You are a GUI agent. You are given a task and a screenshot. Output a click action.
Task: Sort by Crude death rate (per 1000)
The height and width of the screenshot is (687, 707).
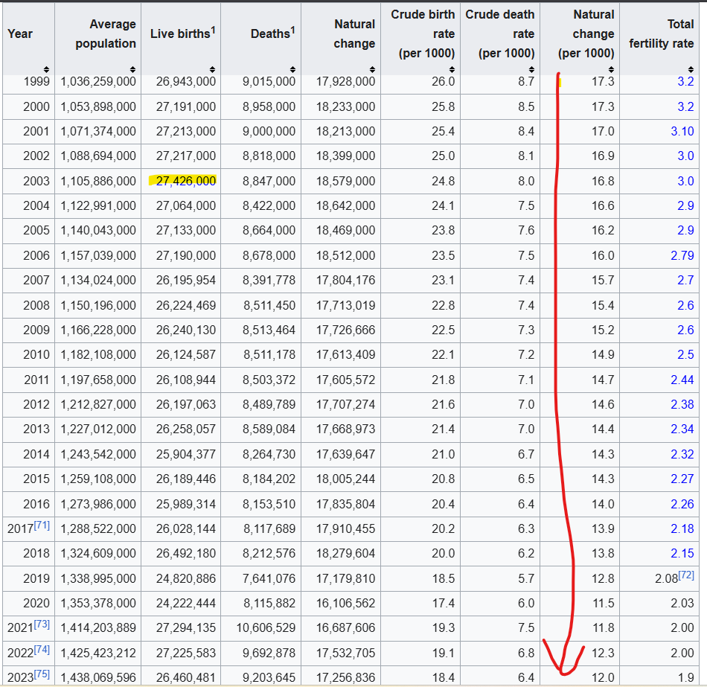[531, 69]
